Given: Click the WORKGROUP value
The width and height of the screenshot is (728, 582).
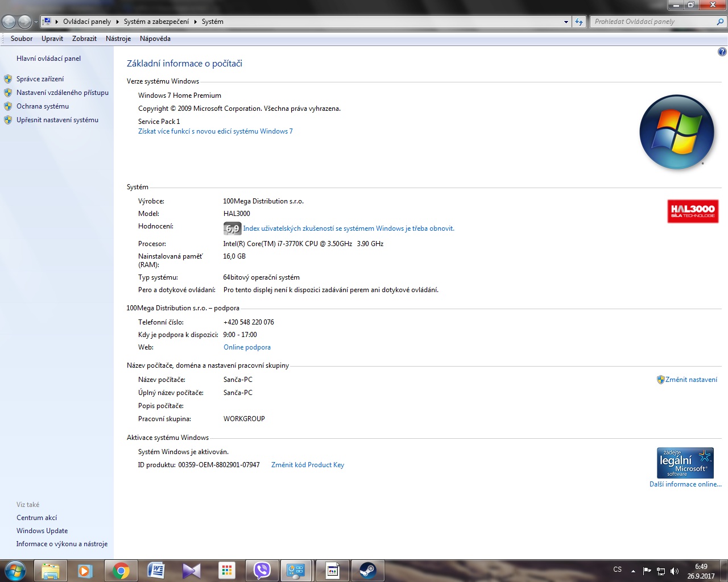Looking at the screenshot, I should (244, 419).
